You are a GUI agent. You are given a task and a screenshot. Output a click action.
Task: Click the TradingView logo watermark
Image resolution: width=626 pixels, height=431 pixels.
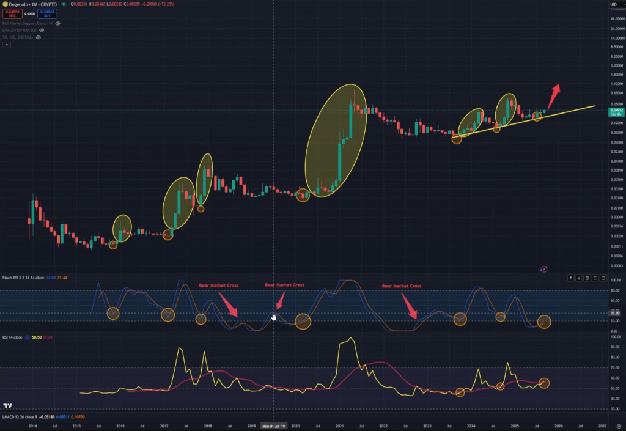[x=7, y=405]
